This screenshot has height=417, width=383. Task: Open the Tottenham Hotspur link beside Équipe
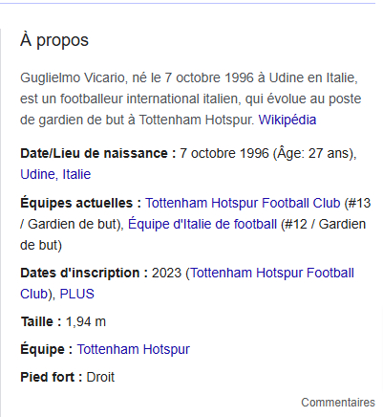tap(134, 349)
